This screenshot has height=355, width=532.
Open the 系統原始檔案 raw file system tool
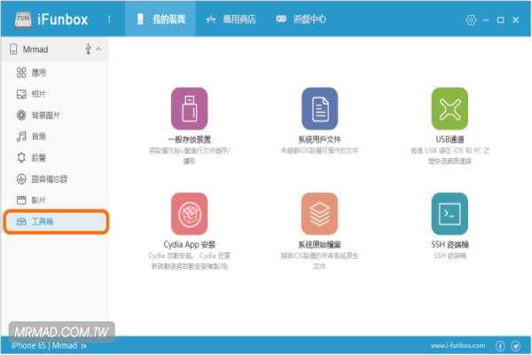pos(319,214)
